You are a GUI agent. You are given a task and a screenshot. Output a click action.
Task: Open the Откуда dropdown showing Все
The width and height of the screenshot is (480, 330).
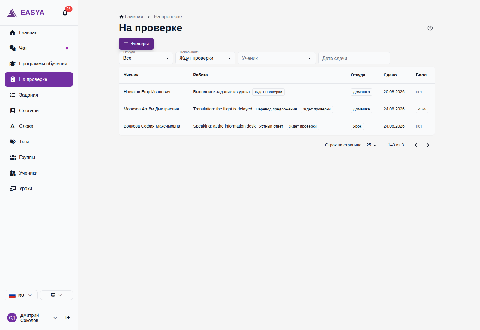click(x=146, y=58)
